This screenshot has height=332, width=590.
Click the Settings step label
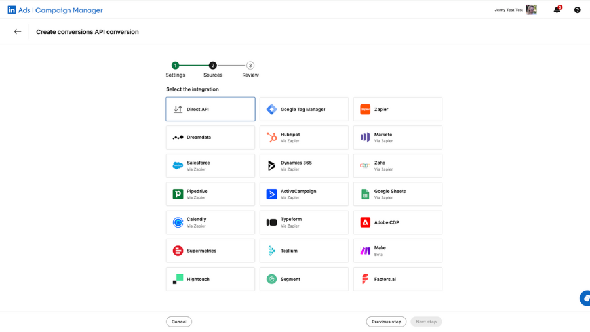click(175, 75)
